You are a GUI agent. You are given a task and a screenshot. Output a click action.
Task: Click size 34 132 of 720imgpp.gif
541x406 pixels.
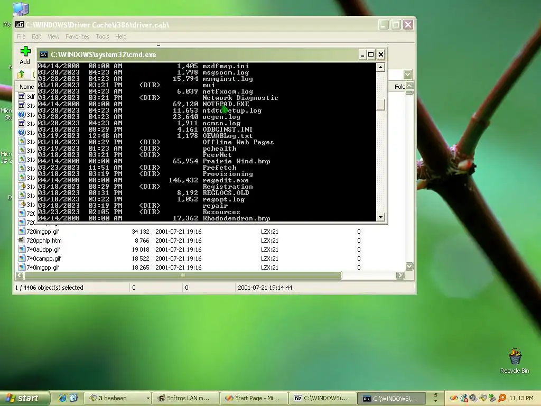pos(140,232)
